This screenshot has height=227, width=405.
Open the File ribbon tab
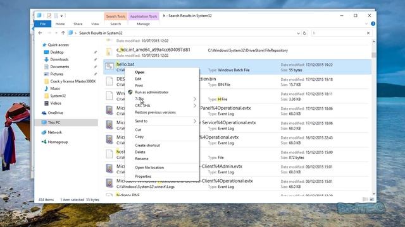42,24
